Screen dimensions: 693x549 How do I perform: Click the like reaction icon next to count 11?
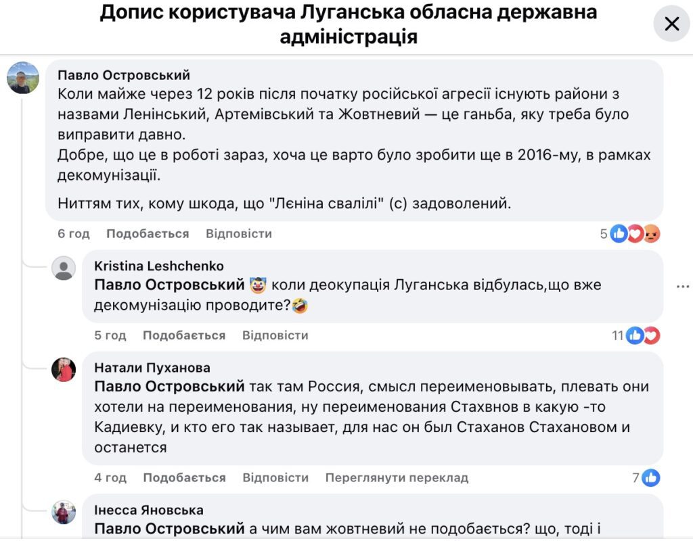coord(635,335)
